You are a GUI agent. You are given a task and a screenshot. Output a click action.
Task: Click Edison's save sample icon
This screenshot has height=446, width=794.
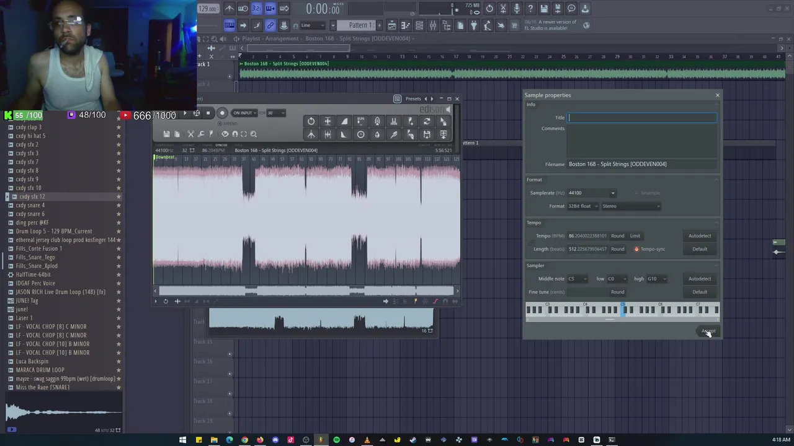coord(166,134)
